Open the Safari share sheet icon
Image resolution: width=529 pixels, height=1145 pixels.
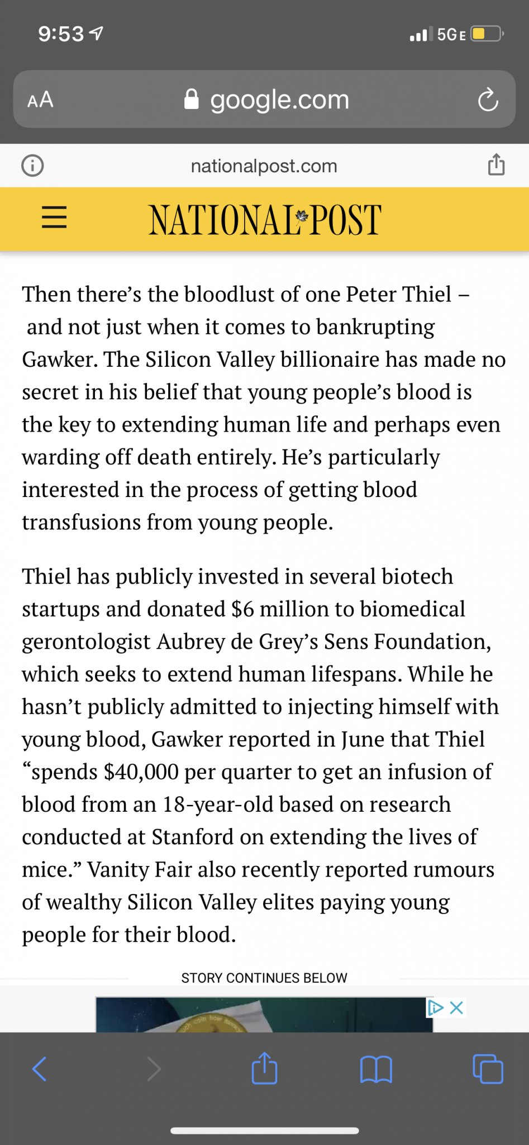click(264, 1068)
